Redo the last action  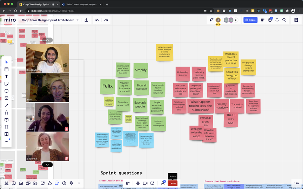[x=106, y=20]
